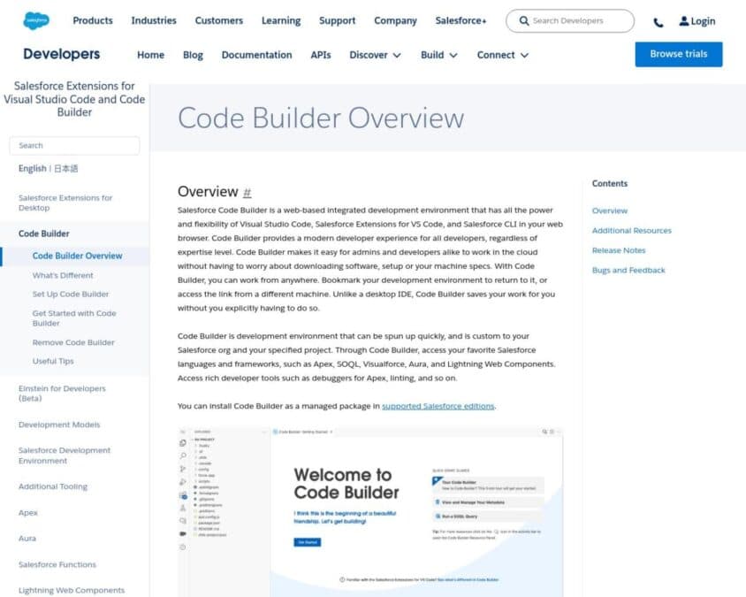Viewport: 746px width, 597px height.
Task: Open Set Up Code Builder page
Action: pos(71,295)
